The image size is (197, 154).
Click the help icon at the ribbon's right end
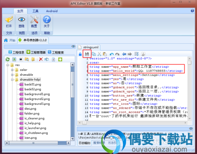(192, 11)
